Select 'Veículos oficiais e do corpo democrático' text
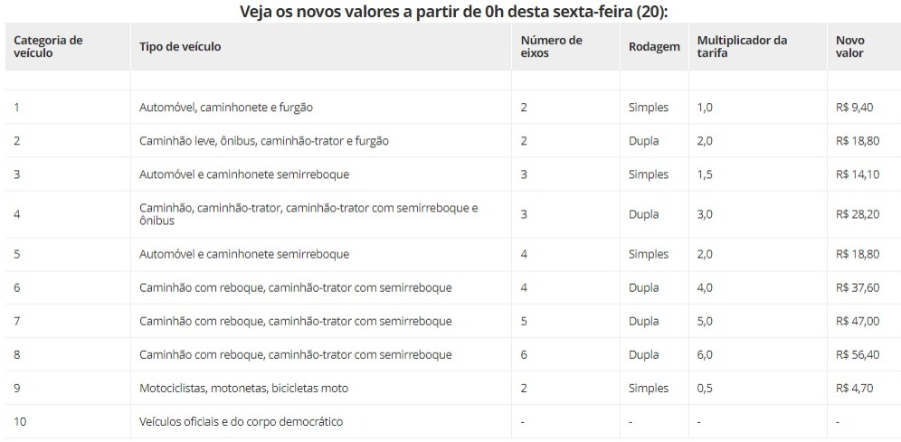This screenshot has width=901, height=442. click(x=241, y=421)
